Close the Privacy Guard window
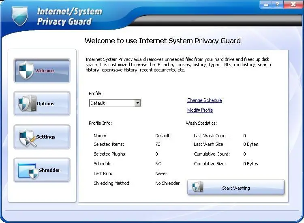Image resolution: width=304 pixels, height=223 pixels. pyautogui.click(x=293, y=4)
